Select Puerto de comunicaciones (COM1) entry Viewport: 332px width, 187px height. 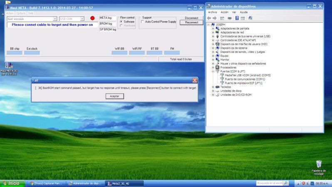coord(245,79)
